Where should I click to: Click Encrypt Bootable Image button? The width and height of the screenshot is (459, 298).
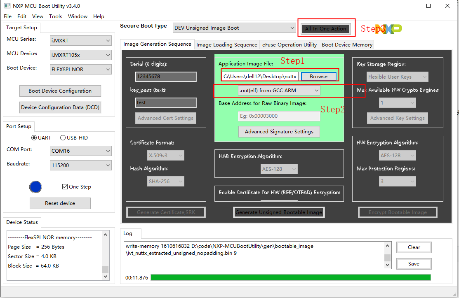(x=398, y=212)
